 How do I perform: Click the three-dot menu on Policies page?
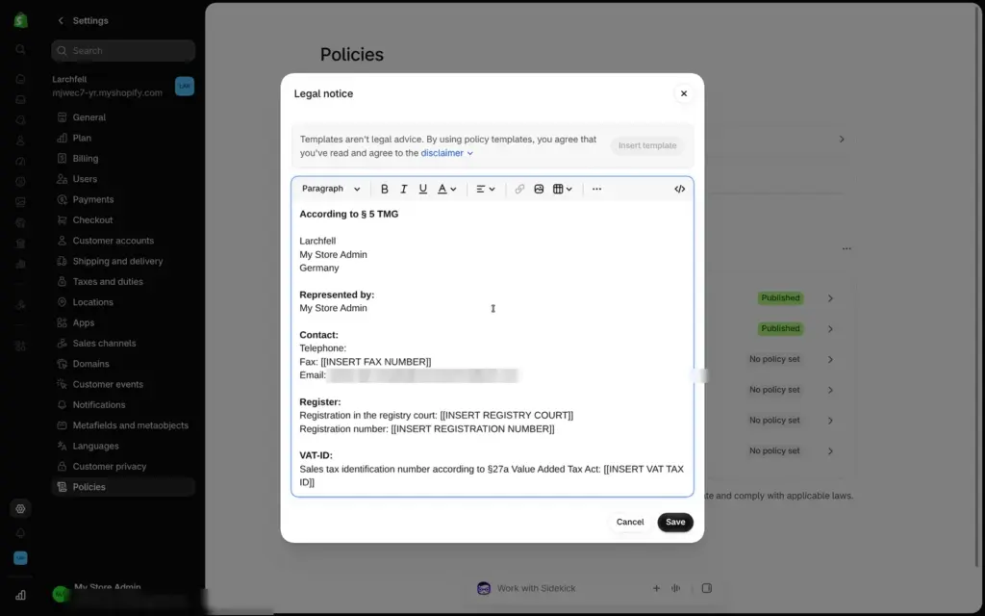pyautogui.click(x=846, y=249)
